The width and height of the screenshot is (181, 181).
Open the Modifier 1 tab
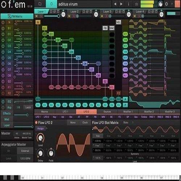(128, 111)
